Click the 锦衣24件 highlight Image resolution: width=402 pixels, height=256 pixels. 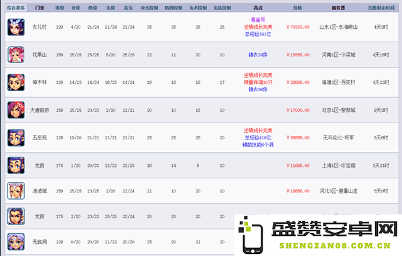coord(258,55)
